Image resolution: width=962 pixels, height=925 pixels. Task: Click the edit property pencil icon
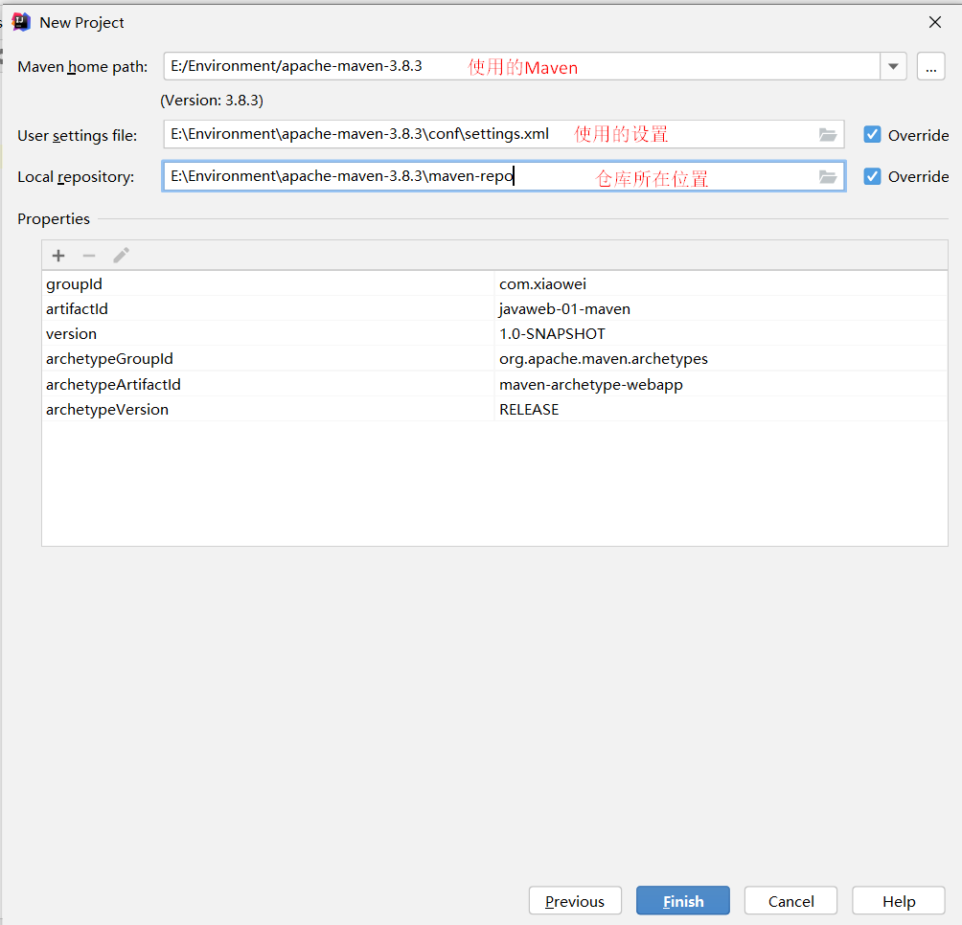[121, 255]
